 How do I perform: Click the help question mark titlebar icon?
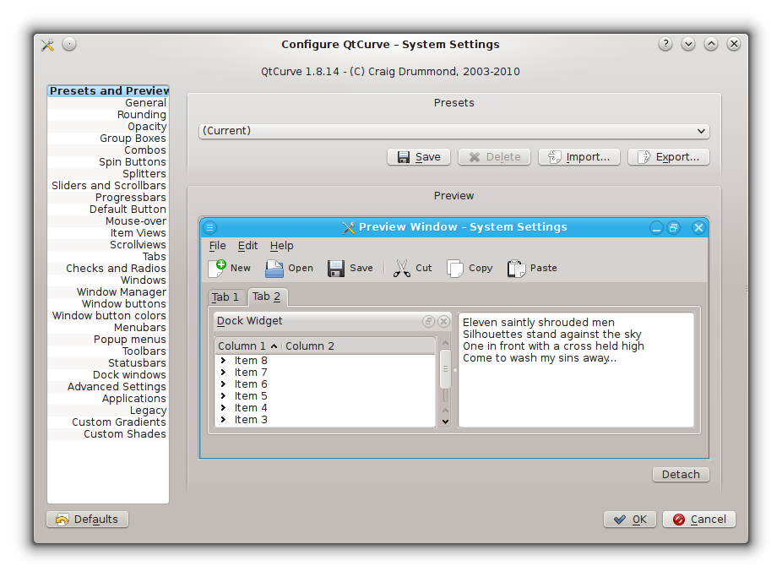click(665, 44)
